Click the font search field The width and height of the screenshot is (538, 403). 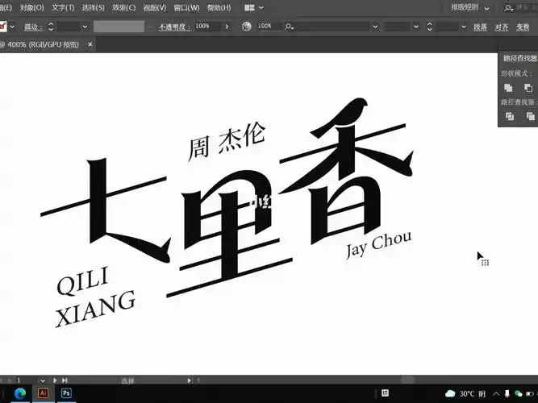(326, 27)
